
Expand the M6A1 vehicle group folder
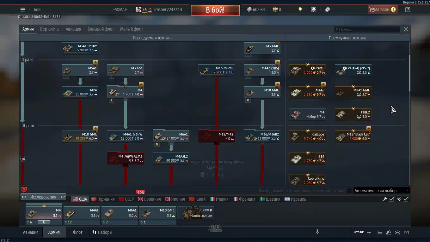coord(171,136)
